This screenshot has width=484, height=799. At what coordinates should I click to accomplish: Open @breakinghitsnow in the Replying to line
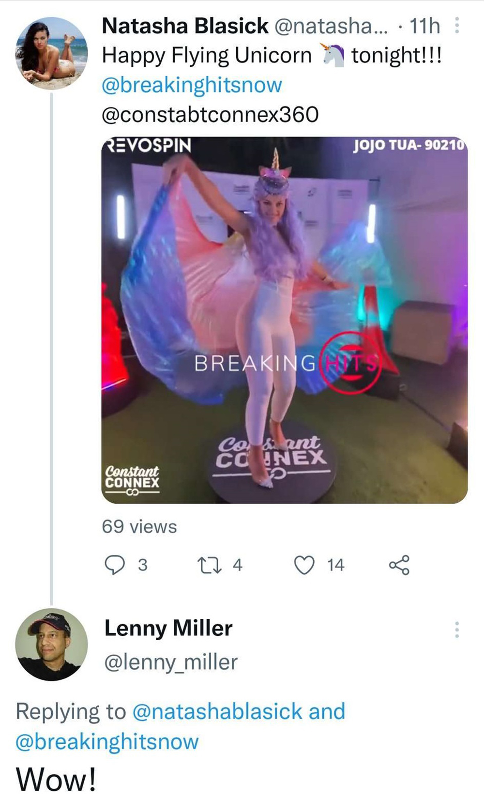click(x=107, y=742)
